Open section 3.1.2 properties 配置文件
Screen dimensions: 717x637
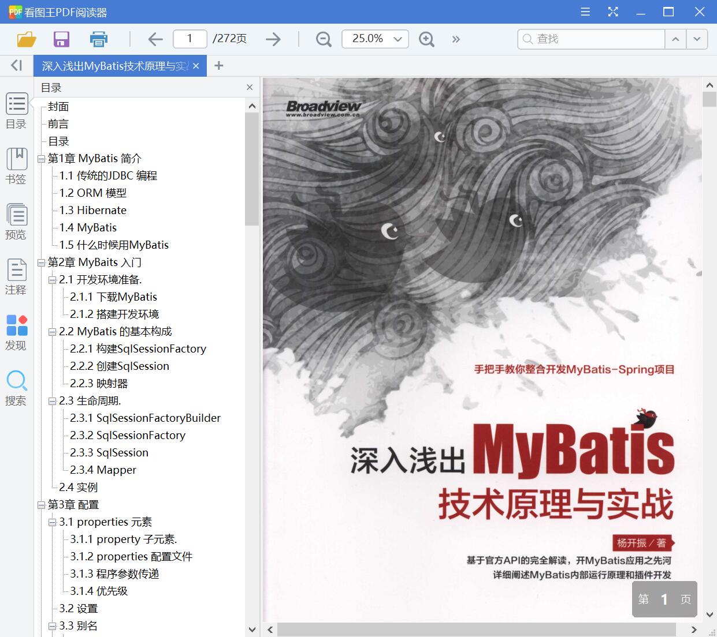click(131, 557)
